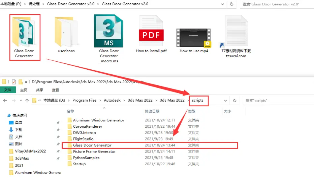Select the FlightStudio folder
This screenshot has width=314, height=178.
(83, 139)
